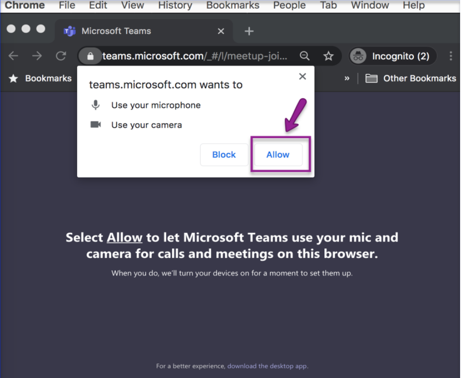Viewport: 461px width, 378px height.
Task: Open the Tab menu
Action: (329, 5)
